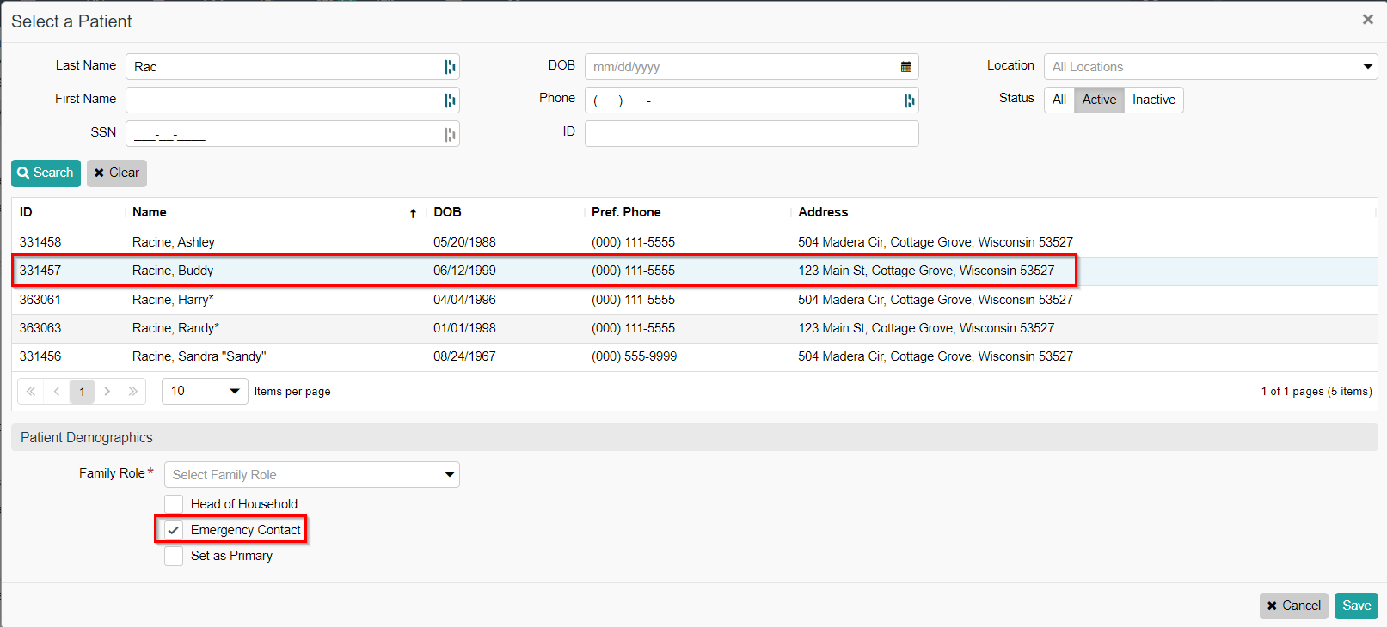Enable the Set as Primary checkbox
This screenshot has width=1387, height=627.
click(x=174, y=556)
